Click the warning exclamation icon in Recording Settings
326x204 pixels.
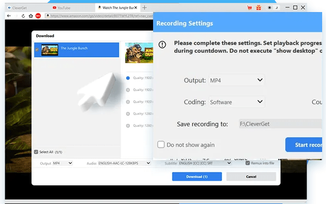[x=162, y=44]
